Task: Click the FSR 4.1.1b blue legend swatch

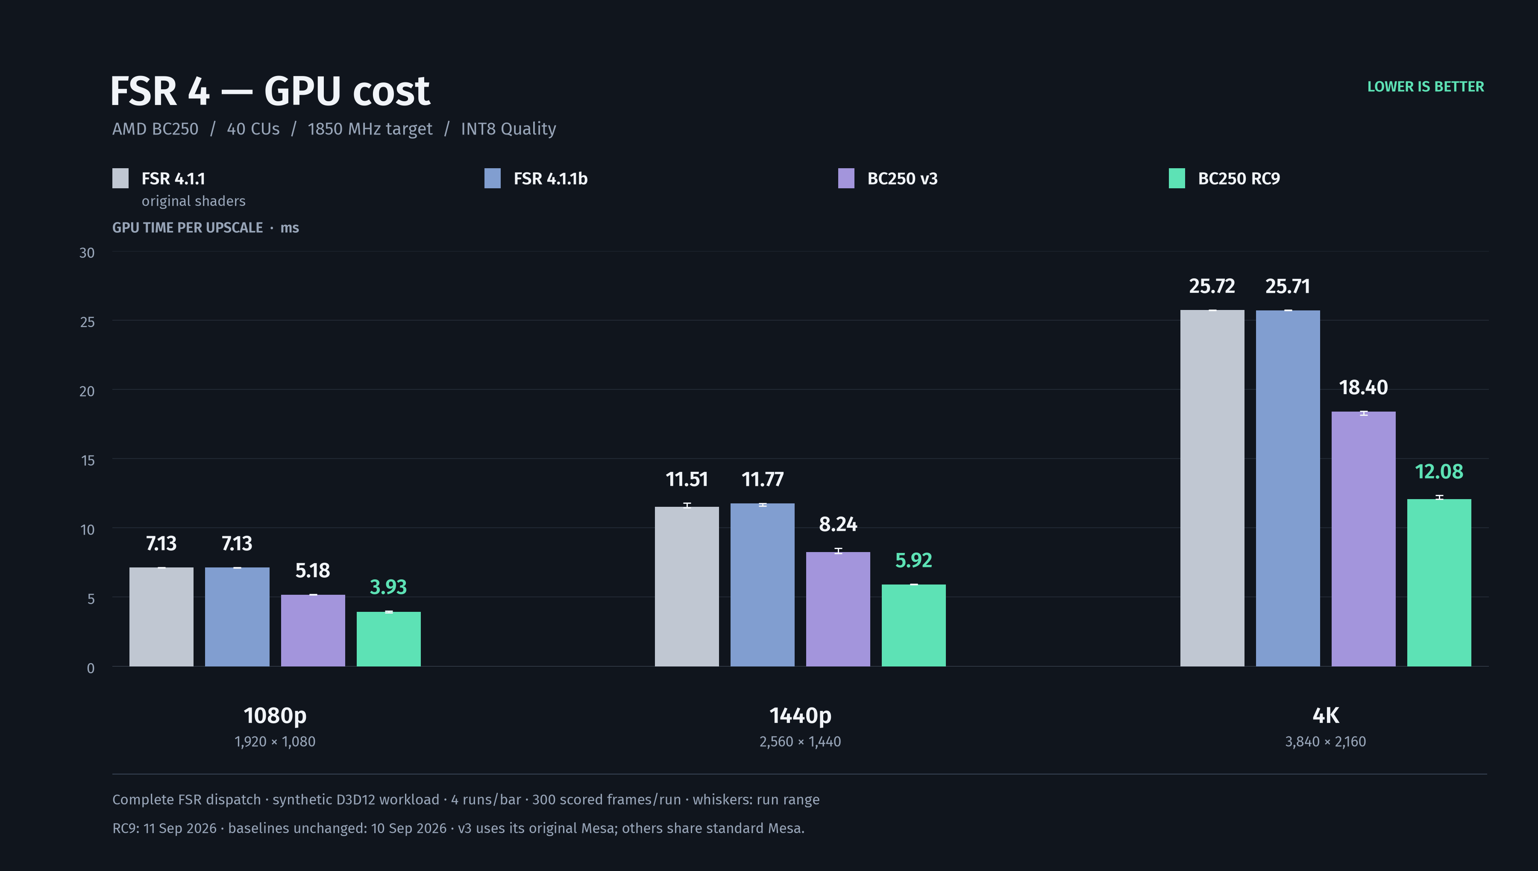Action: 493,178
